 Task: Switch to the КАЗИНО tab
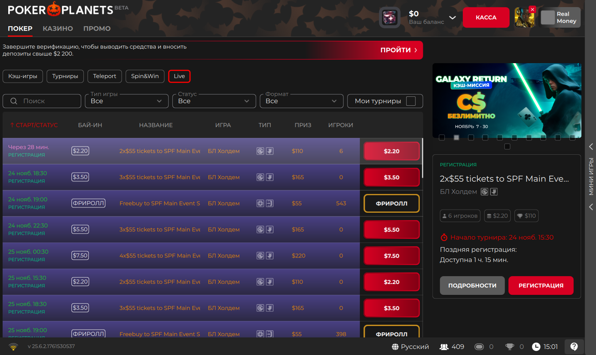point(58,28)
